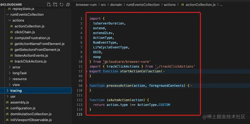This screenshot has height=124, width=250.
Task: Click LifeCycleEventType on line 7
Action: click(110, 47)
